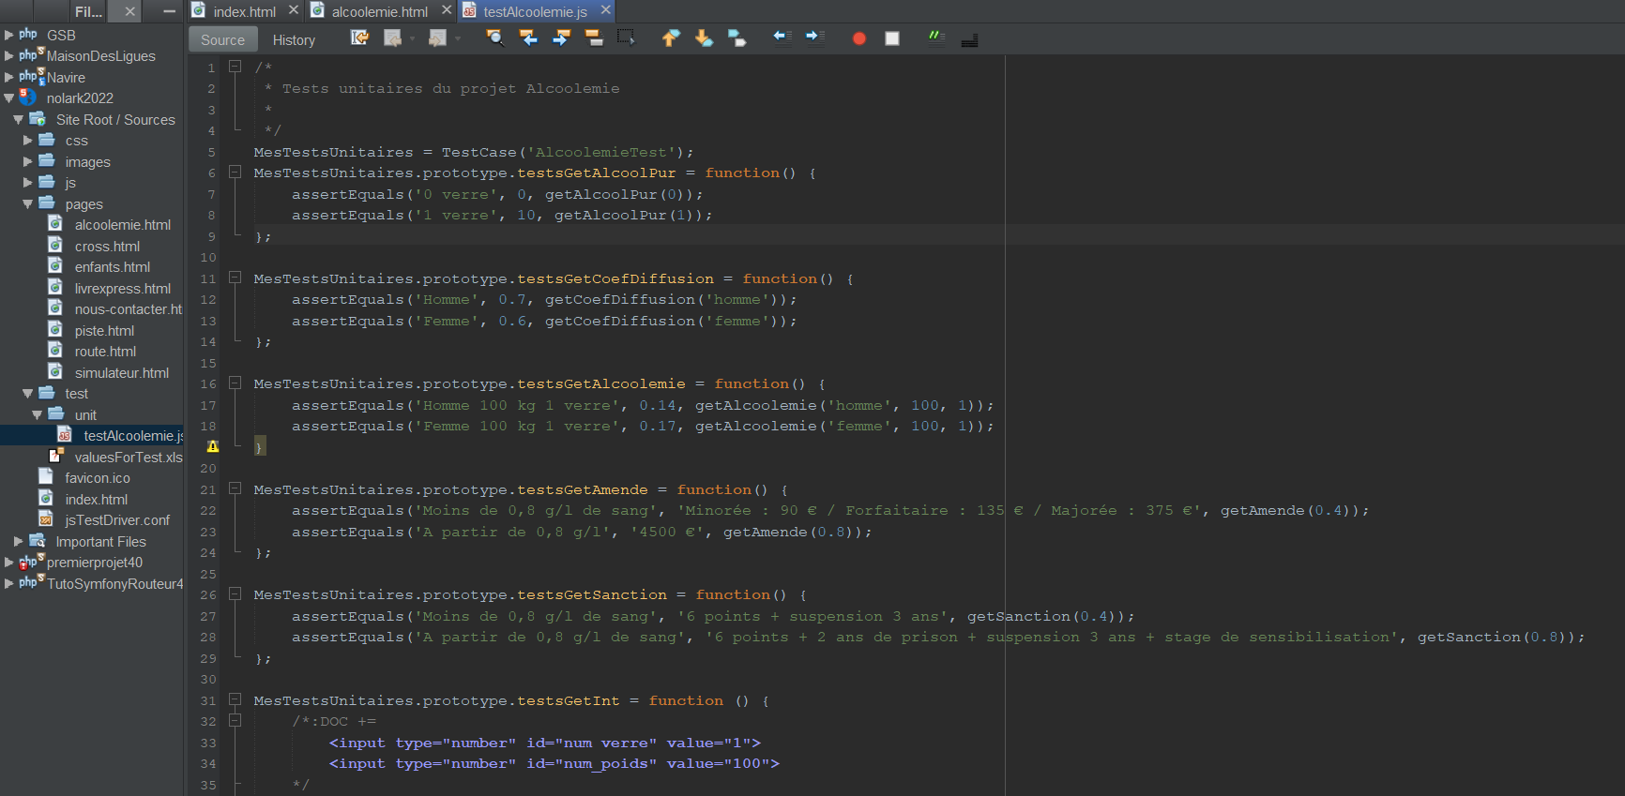Screen dimensions: 1625x796
Task: Click the jsTestDriver.conf file icon
Action: click(x=46, y=519)
